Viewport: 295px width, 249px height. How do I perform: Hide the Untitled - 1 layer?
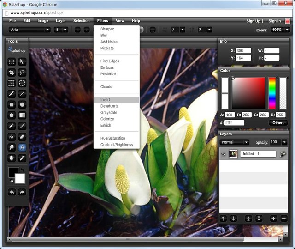pyautogui.click(x=224, y=154)
